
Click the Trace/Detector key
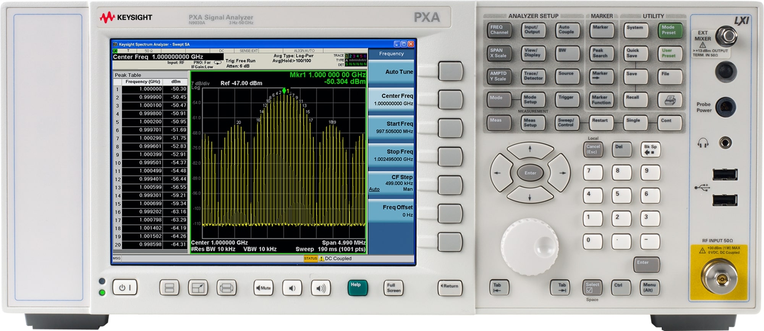533,77
